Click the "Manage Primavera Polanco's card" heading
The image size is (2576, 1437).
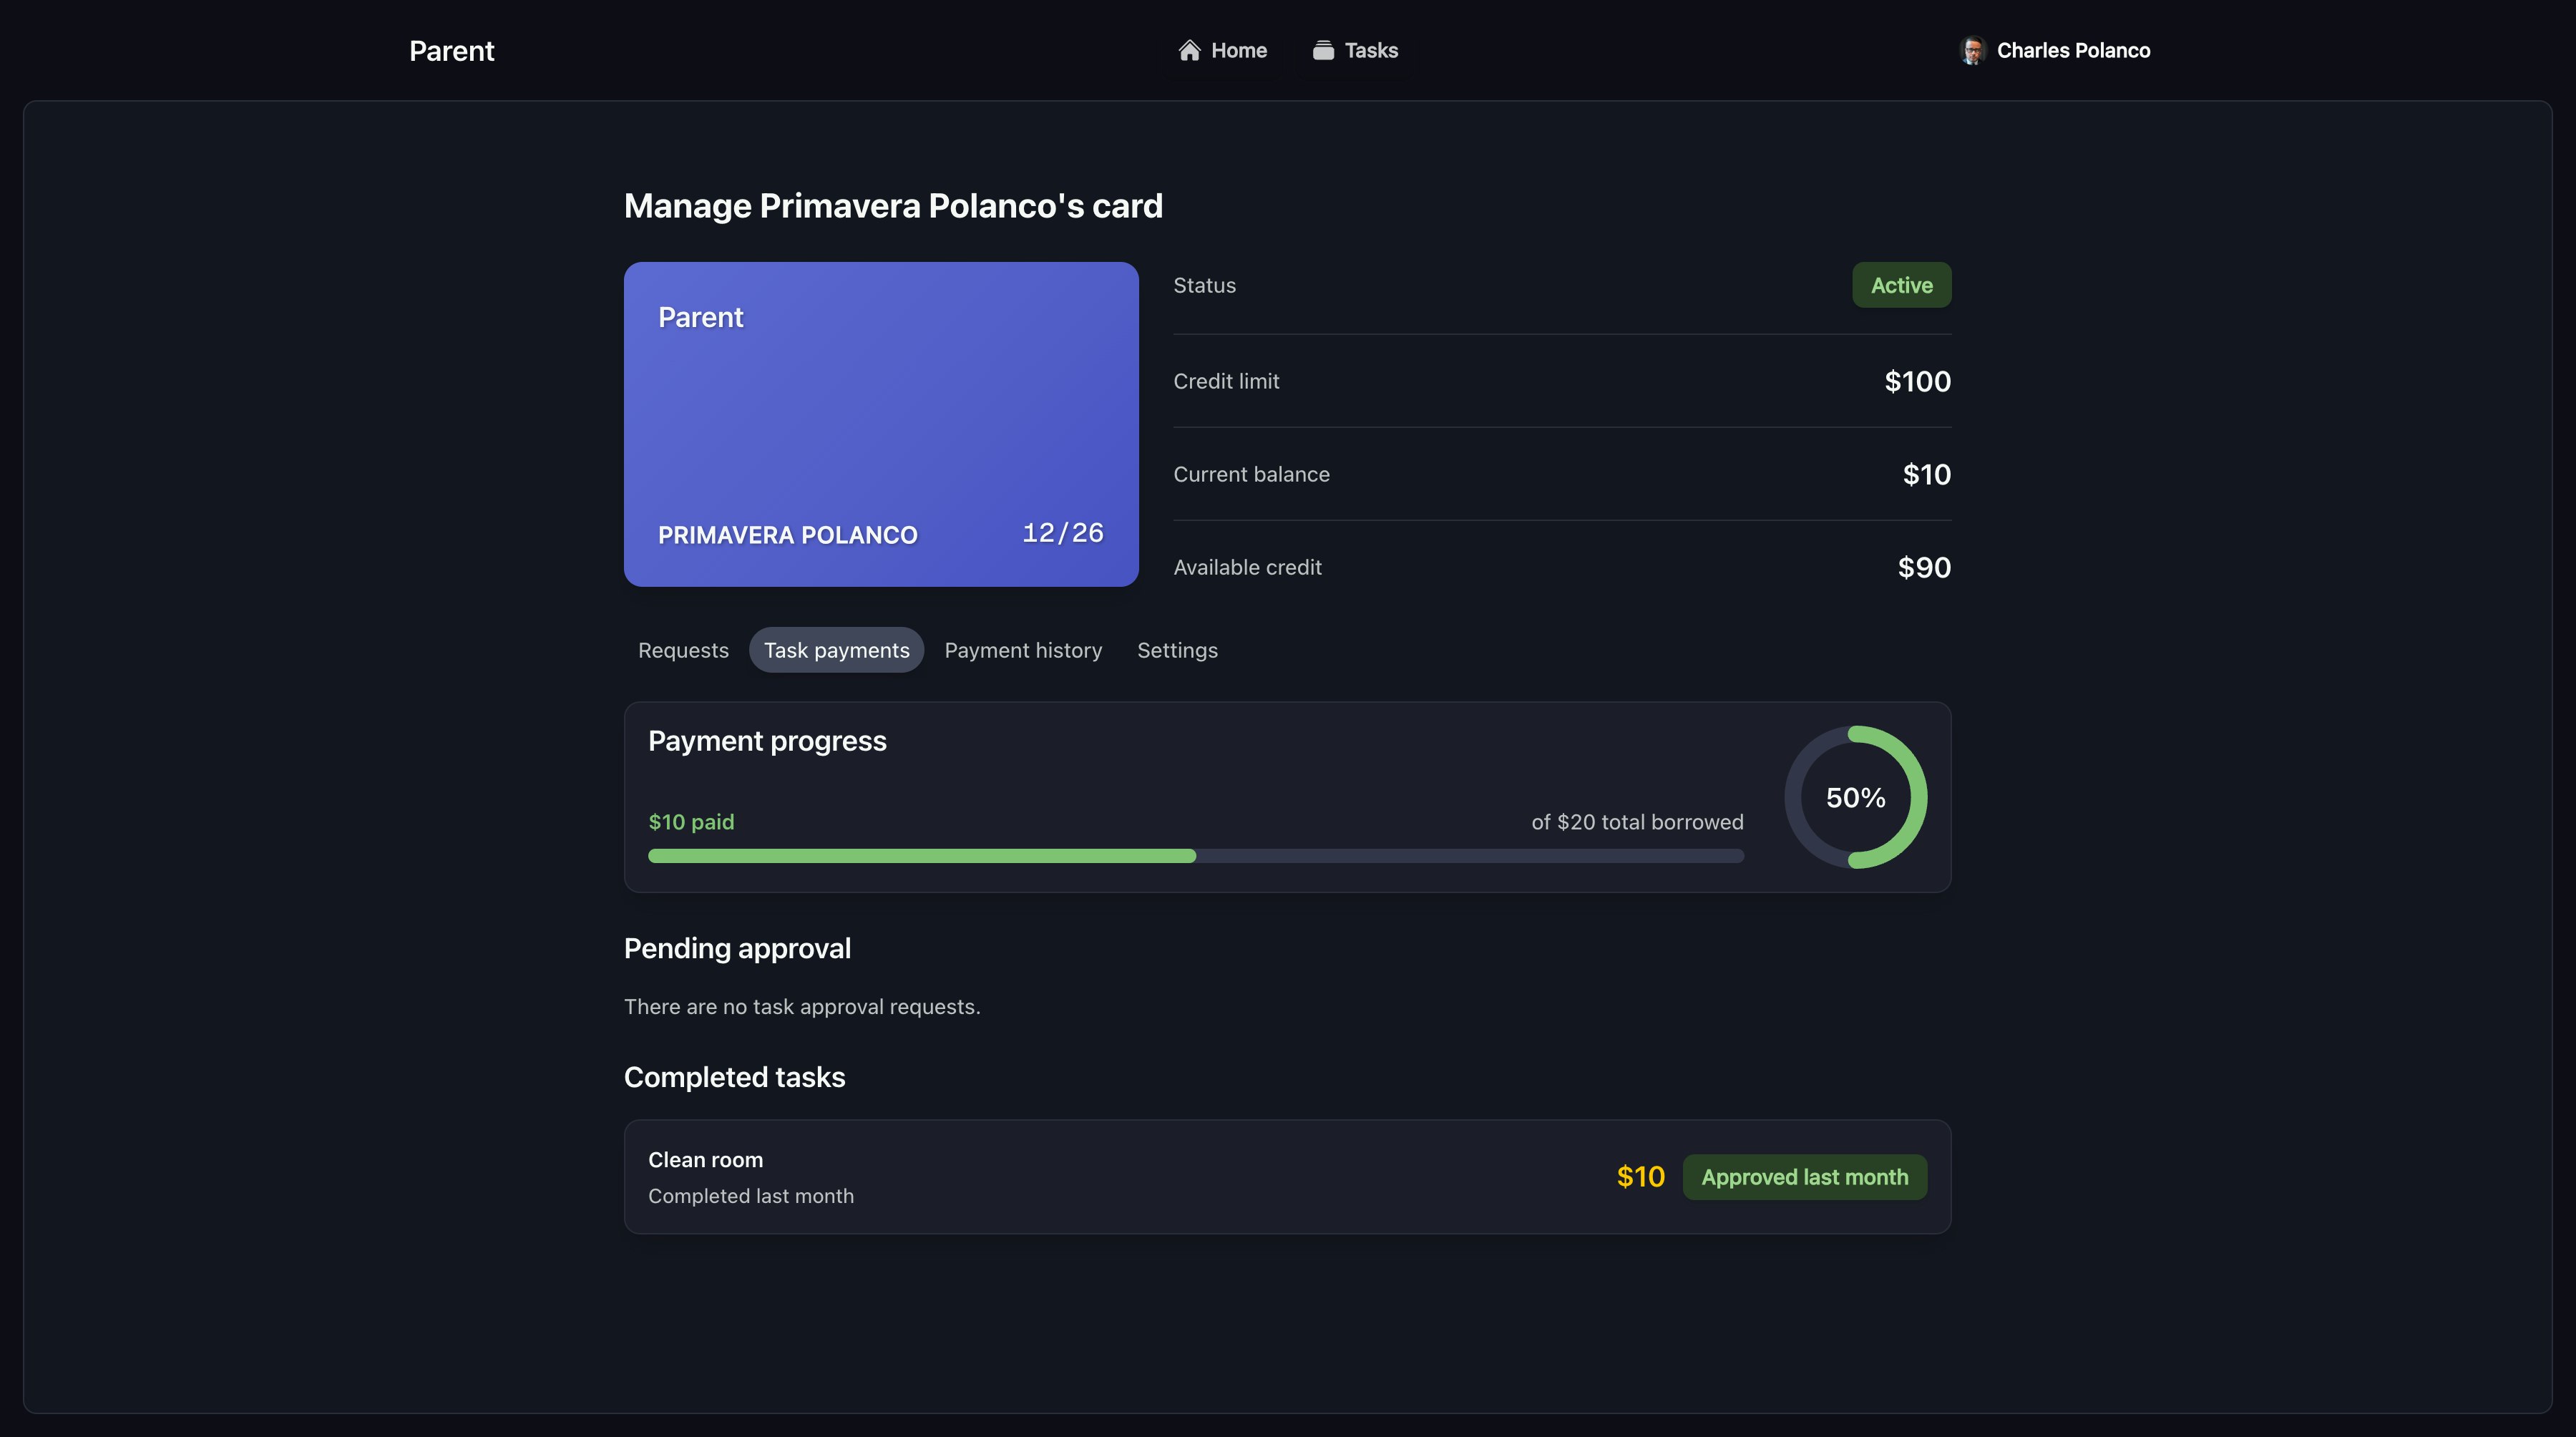[893, 206]
